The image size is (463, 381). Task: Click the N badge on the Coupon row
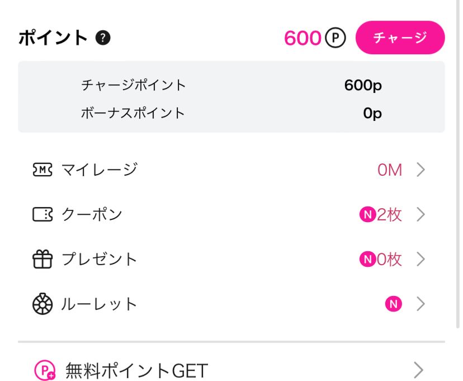point(367,214)
